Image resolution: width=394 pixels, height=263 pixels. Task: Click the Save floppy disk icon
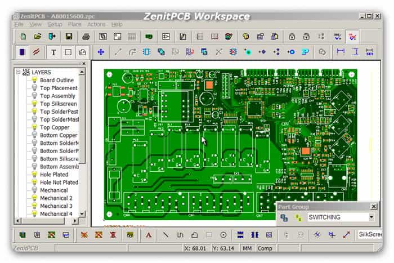pyautogui.click(x=69, y=37)
